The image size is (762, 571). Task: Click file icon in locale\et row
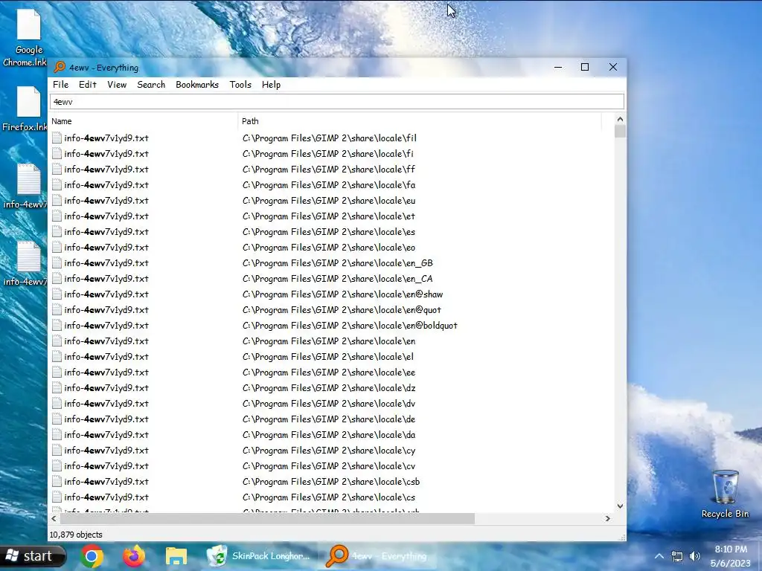[x=57, y=216]
